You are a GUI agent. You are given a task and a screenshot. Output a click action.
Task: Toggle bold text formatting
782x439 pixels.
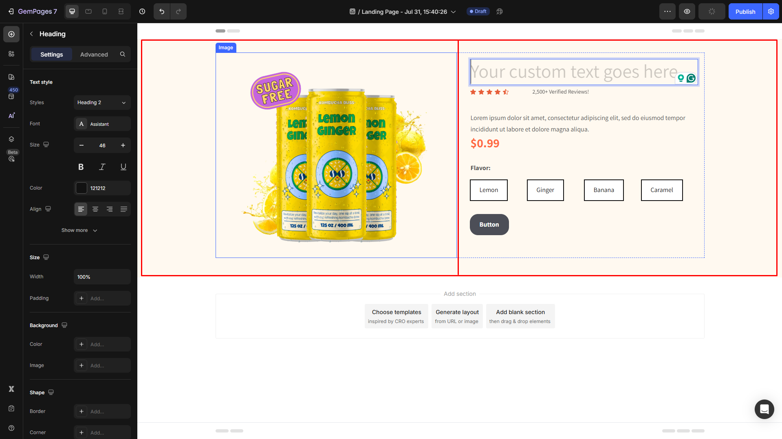point(81,167)
